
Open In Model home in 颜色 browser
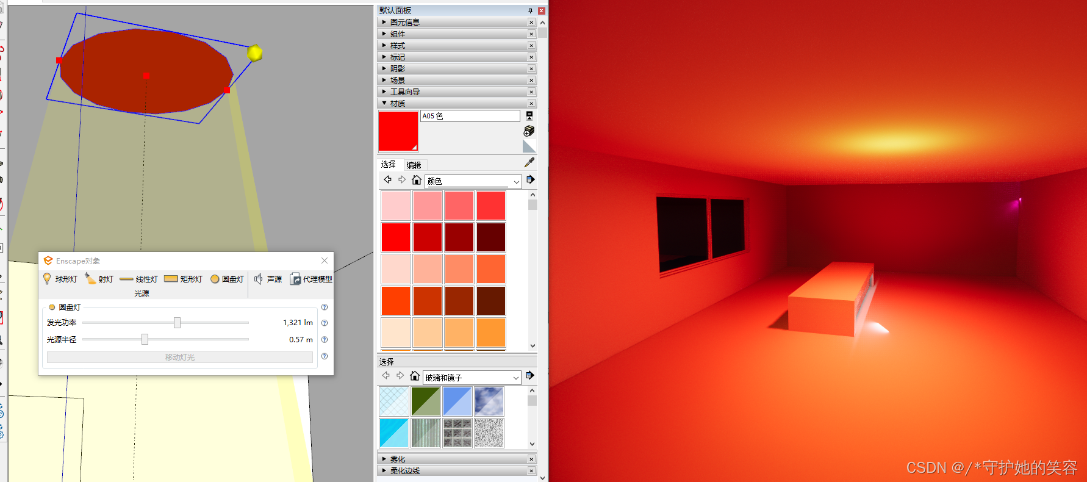coord(416,180)
